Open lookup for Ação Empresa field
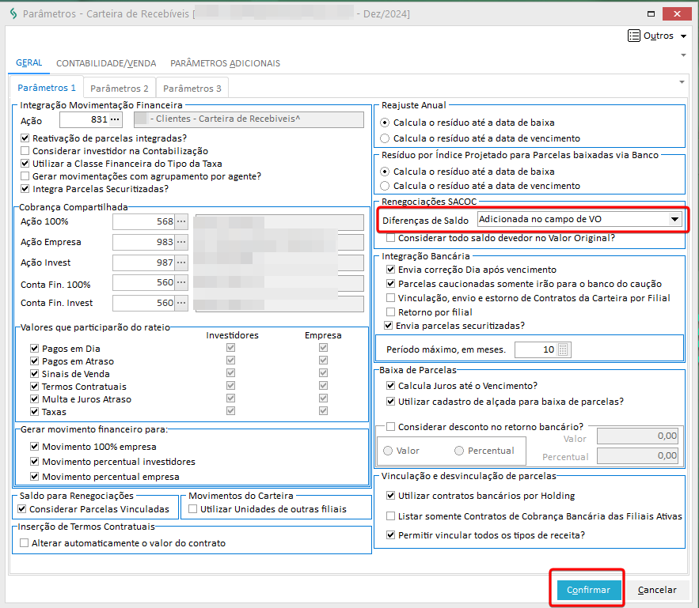This screenshot has width=699, height=608. coord(181,242)
